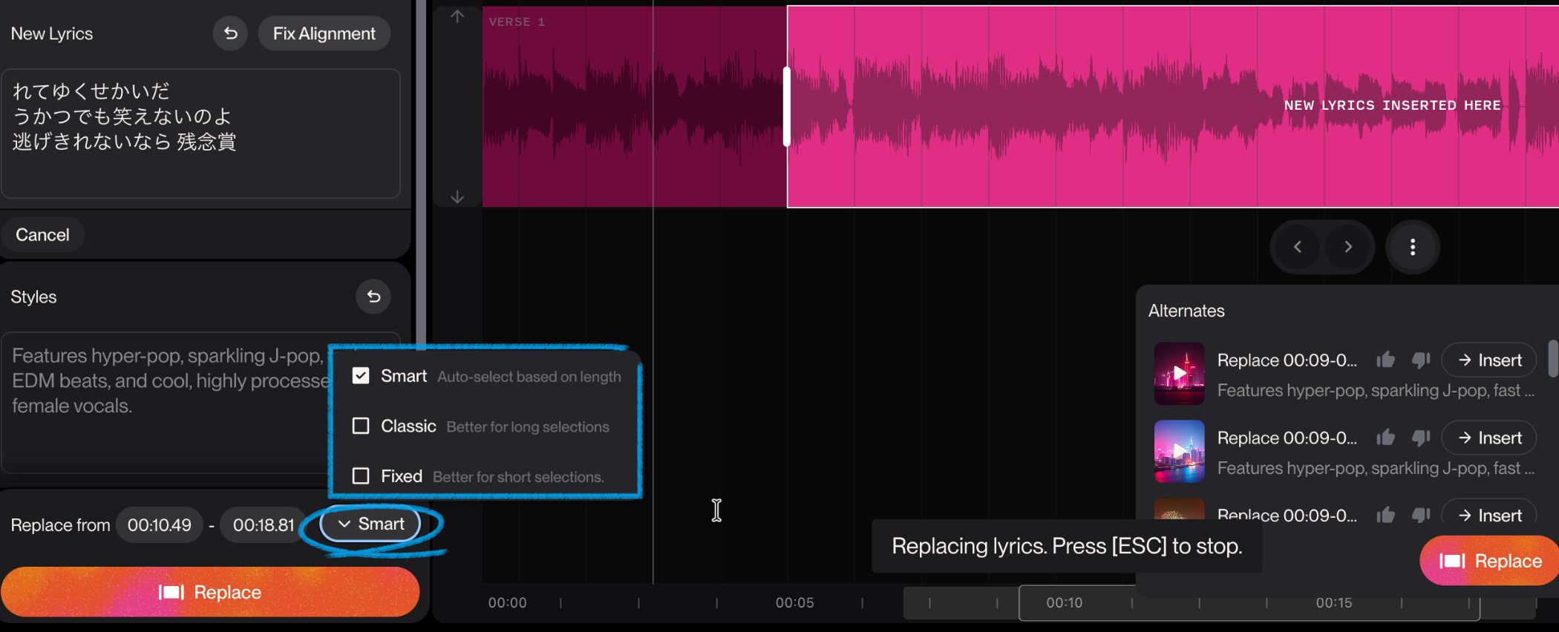Enable the Classic mode checkbox
Screen dimensions: 1559x632
(x=361, y=426)
